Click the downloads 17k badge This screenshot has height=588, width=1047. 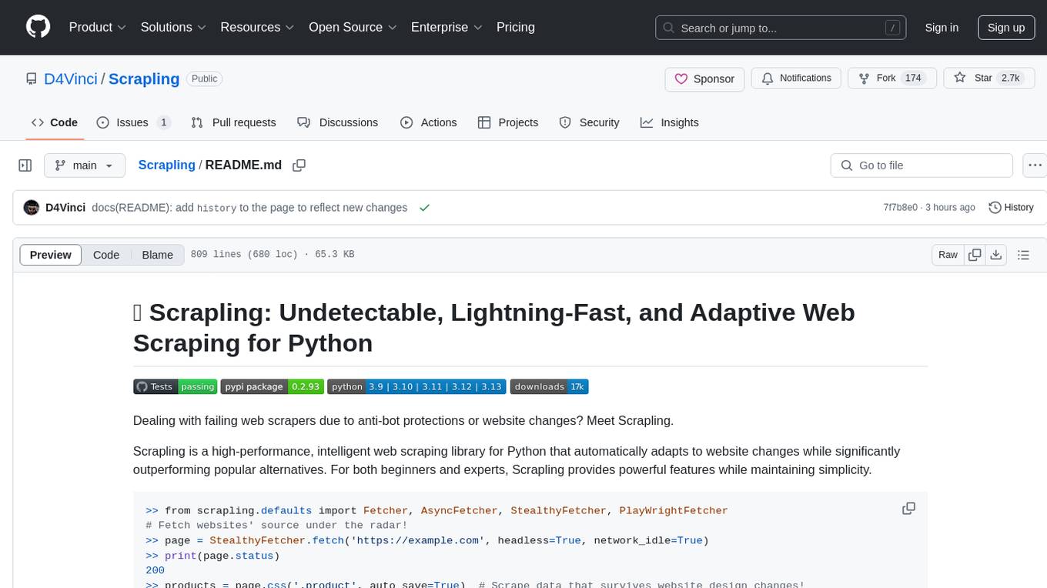tap(550, 386)
